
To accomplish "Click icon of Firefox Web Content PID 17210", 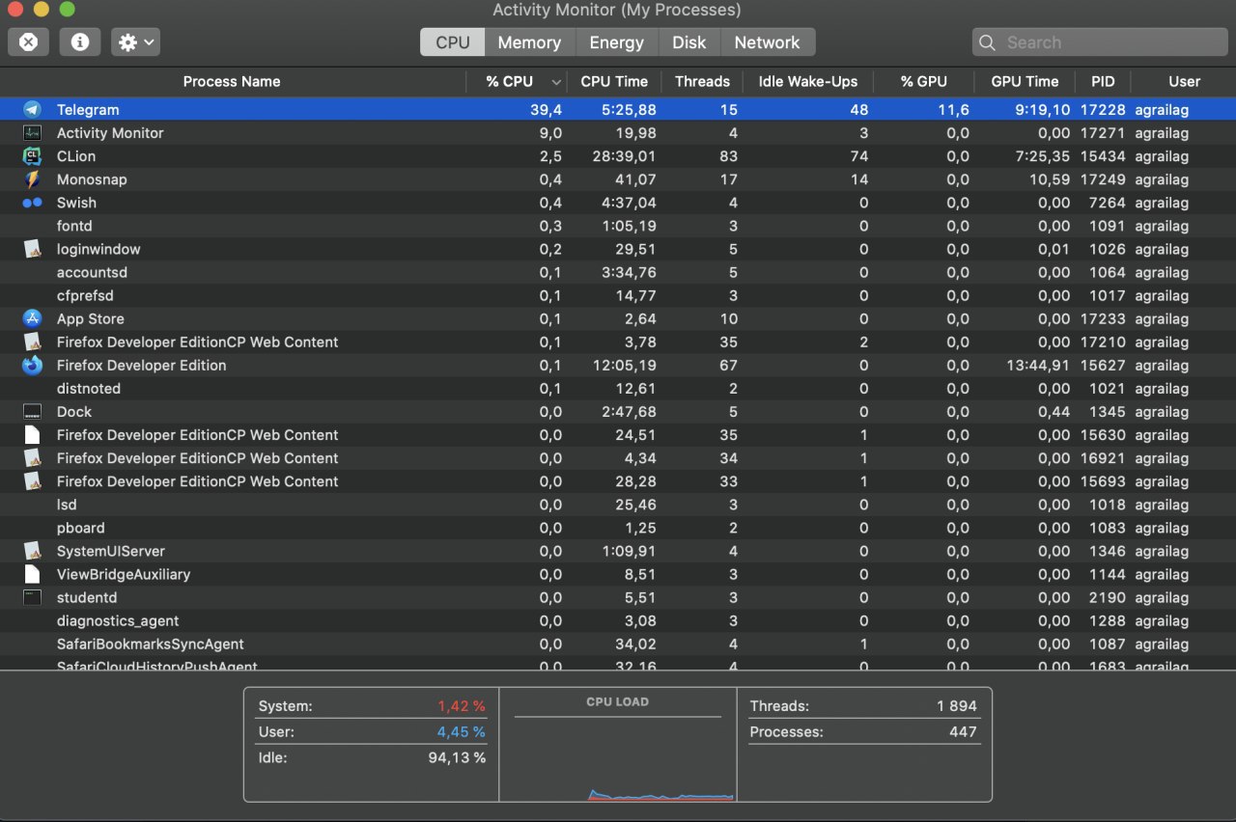I will tap(33, 342).
